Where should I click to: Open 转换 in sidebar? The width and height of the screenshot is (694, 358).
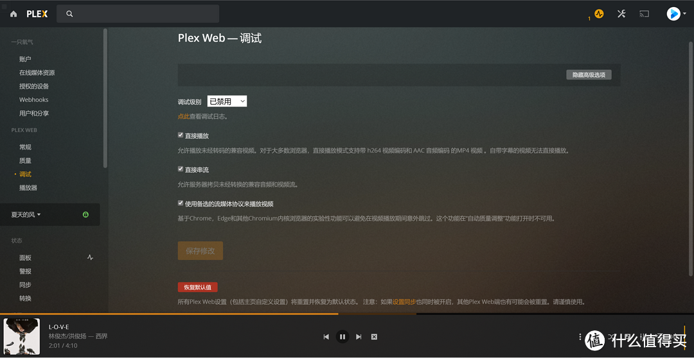pos(25,298)
